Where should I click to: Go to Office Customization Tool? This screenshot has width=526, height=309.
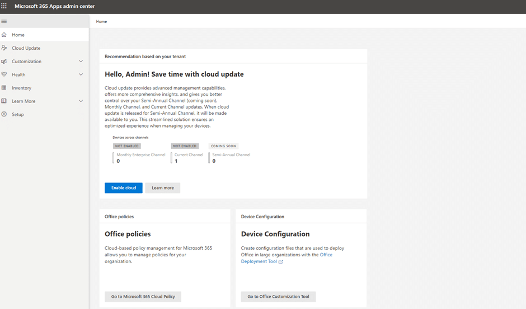pos(278,297)
